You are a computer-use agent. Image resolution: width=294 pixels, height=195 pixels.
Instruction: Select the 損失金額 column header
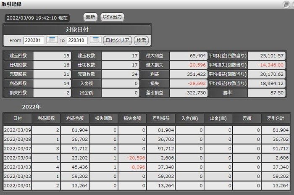coord(132,118)
